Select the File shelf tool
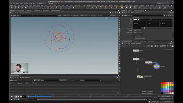The height and width of the screenshot is (103, 183). coord(73,8)
